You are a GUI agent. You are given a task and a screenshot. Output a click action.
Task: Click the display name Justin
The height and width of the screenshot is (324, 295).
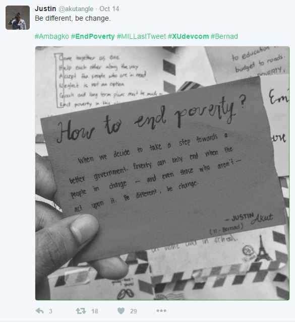(45, 9)
